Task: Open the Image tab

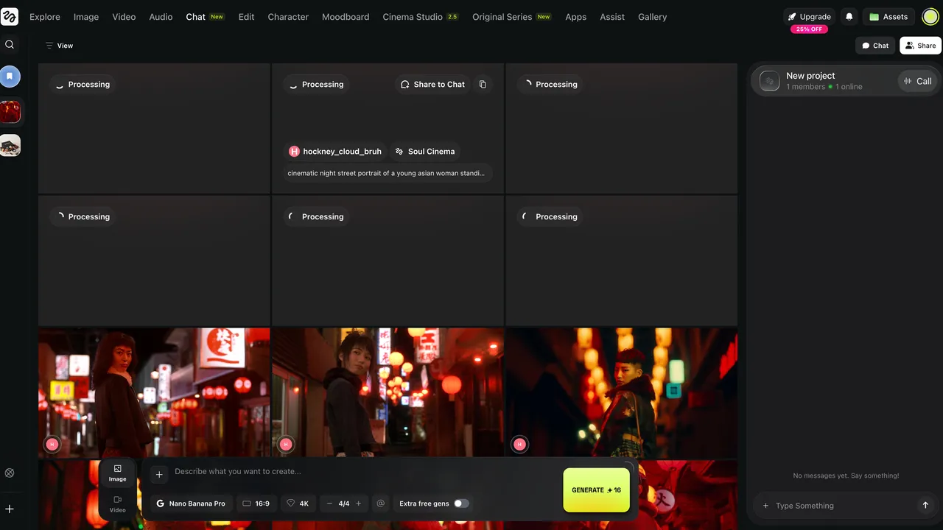Action: (x=86, y=16)
